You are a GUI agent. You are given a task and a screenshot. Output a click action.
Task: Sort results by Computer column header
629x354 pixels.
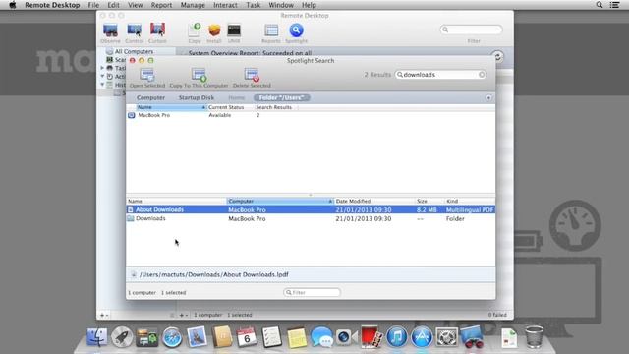coord(280,201)
